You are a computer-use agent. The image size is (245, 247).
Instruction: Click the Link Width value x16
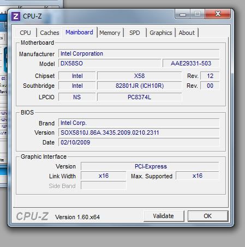click(104, 176)
